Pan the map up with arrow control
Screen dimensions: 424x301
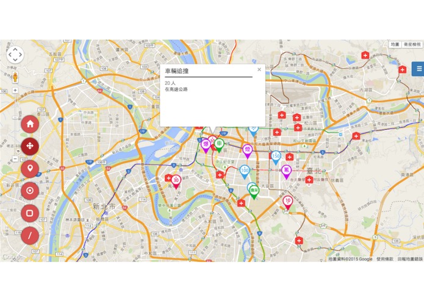point(15,49)
